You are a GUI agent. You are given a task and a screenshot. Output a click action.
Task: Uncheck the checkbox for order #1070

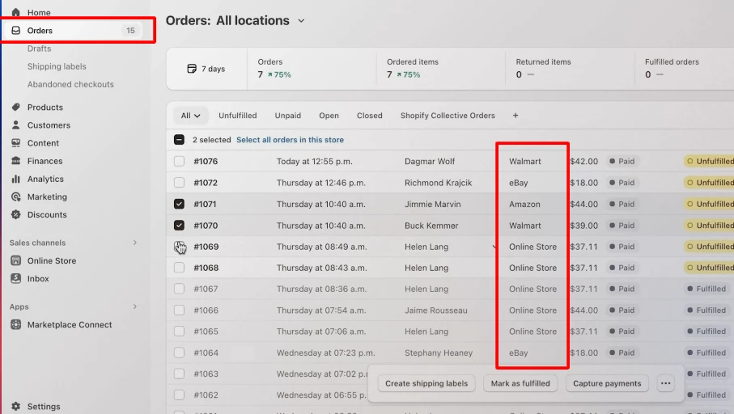(x=180, y=226)
